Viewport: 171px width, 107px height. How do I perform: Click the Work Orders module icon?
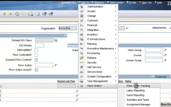click(x=81, y=86)
